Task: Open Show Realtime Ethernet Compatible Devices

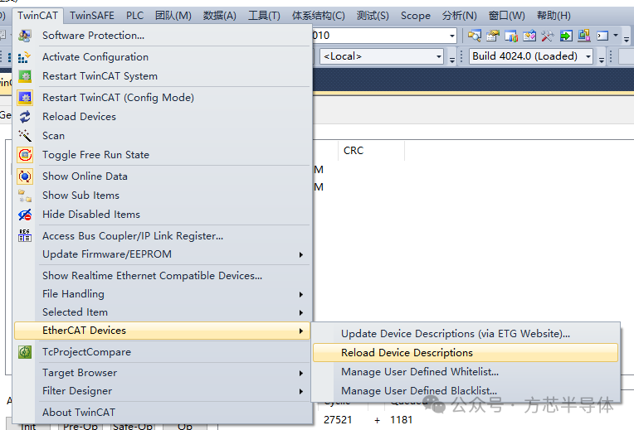Action: coord(162,276)
